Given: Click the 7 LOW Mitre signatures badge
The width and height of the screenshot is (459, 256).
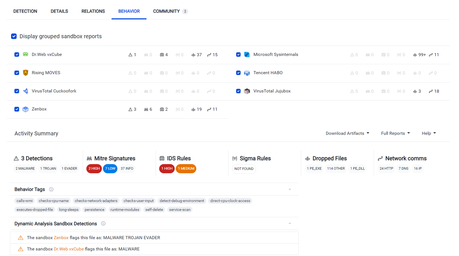Looking at the screenshot, I should click(x=110, y=169).
